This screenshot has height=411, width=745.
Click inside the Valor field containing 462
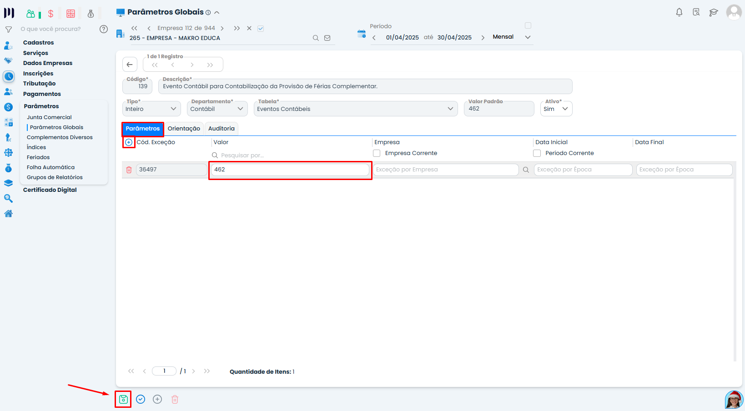tap(290, 169)
